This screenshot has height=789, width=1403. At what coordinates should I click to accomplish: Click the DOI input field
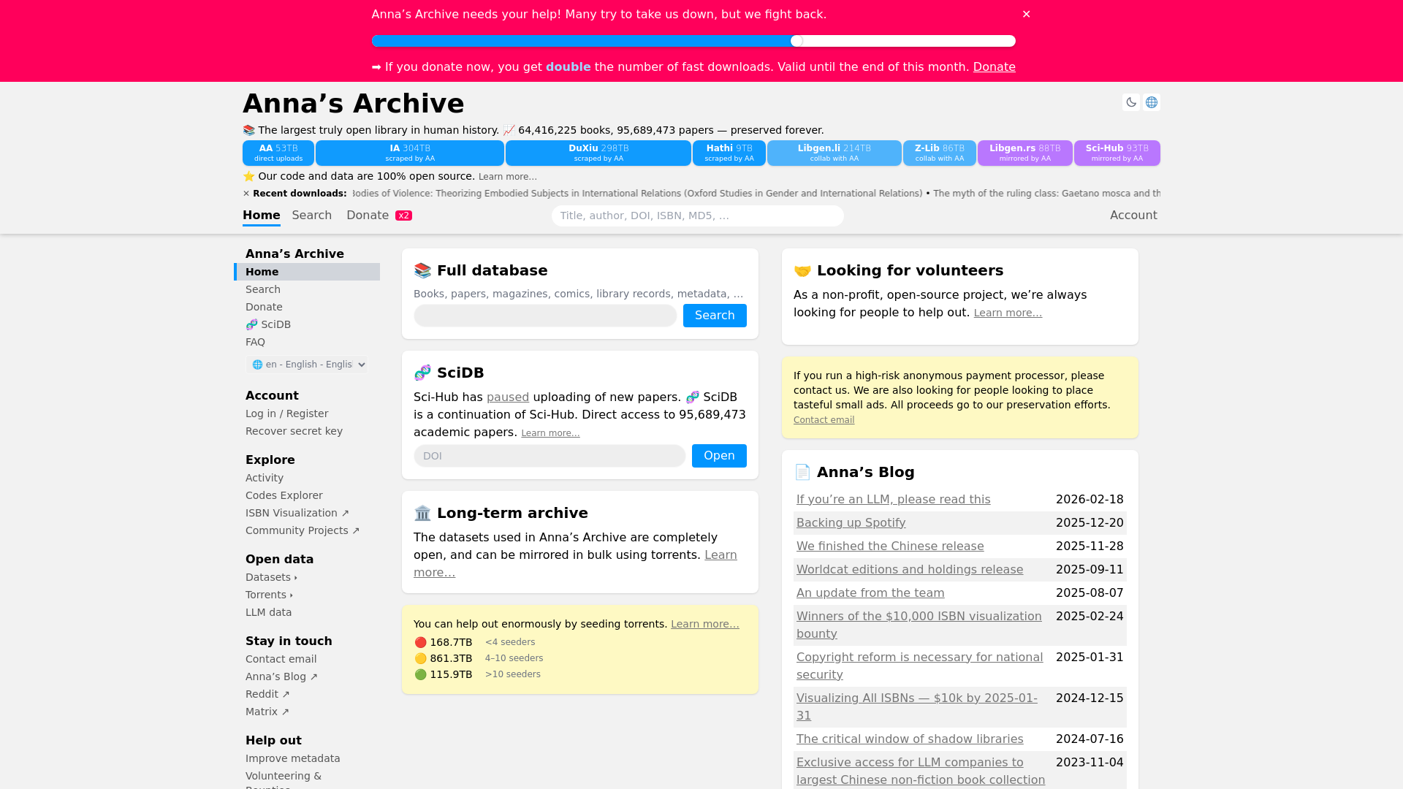click(550, 456)
